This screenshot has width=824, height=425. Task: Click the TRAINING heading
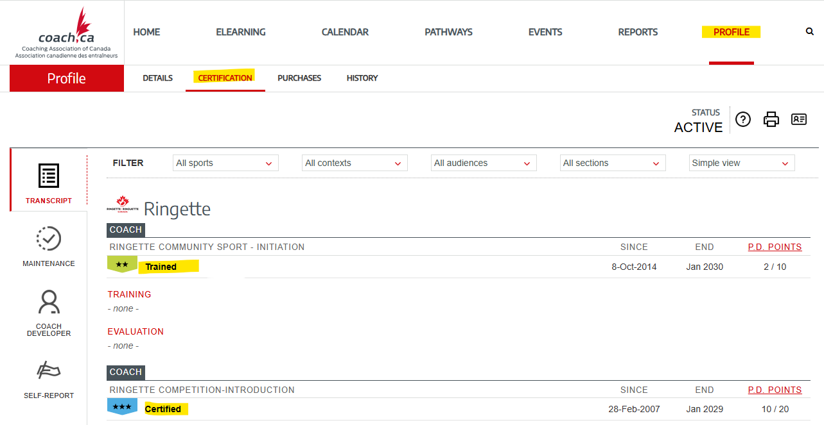click(129, 294)
